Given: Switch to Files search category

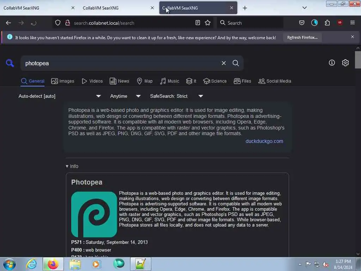Looking at the screenshot, I should [x=242, y=81].
